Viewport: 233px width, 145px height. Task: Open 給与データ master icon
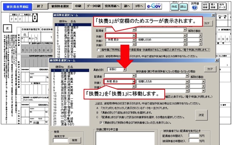point(222,6)
